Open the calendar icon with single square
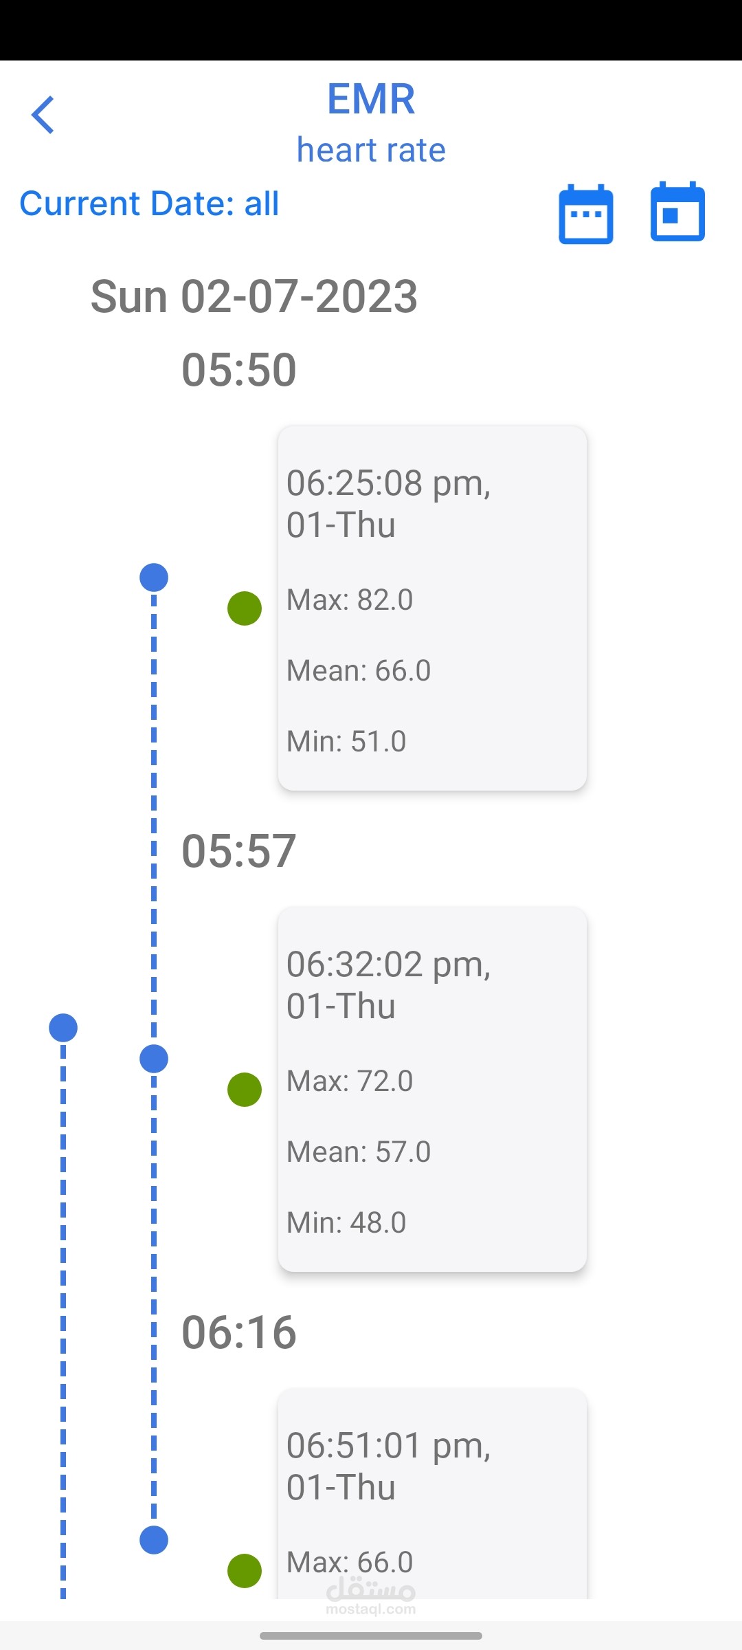Viewport: 742px width, 1650px height. click(x=677, y=212)
